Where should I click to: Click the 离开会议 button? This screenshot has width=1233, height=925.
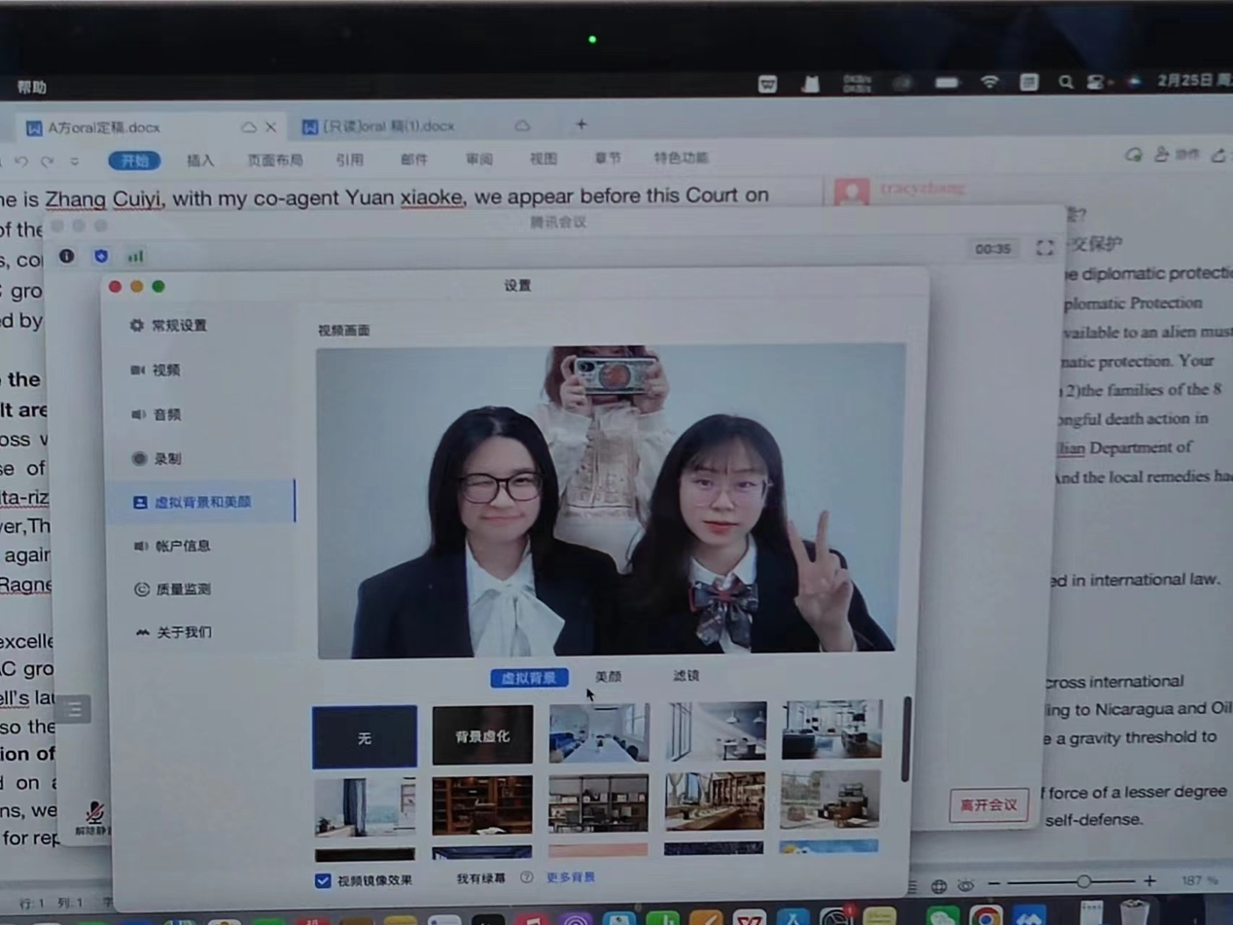(988, 805)
